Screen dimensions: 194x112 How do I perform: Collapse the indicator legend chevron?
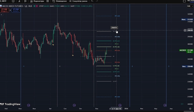pos(2,15)
